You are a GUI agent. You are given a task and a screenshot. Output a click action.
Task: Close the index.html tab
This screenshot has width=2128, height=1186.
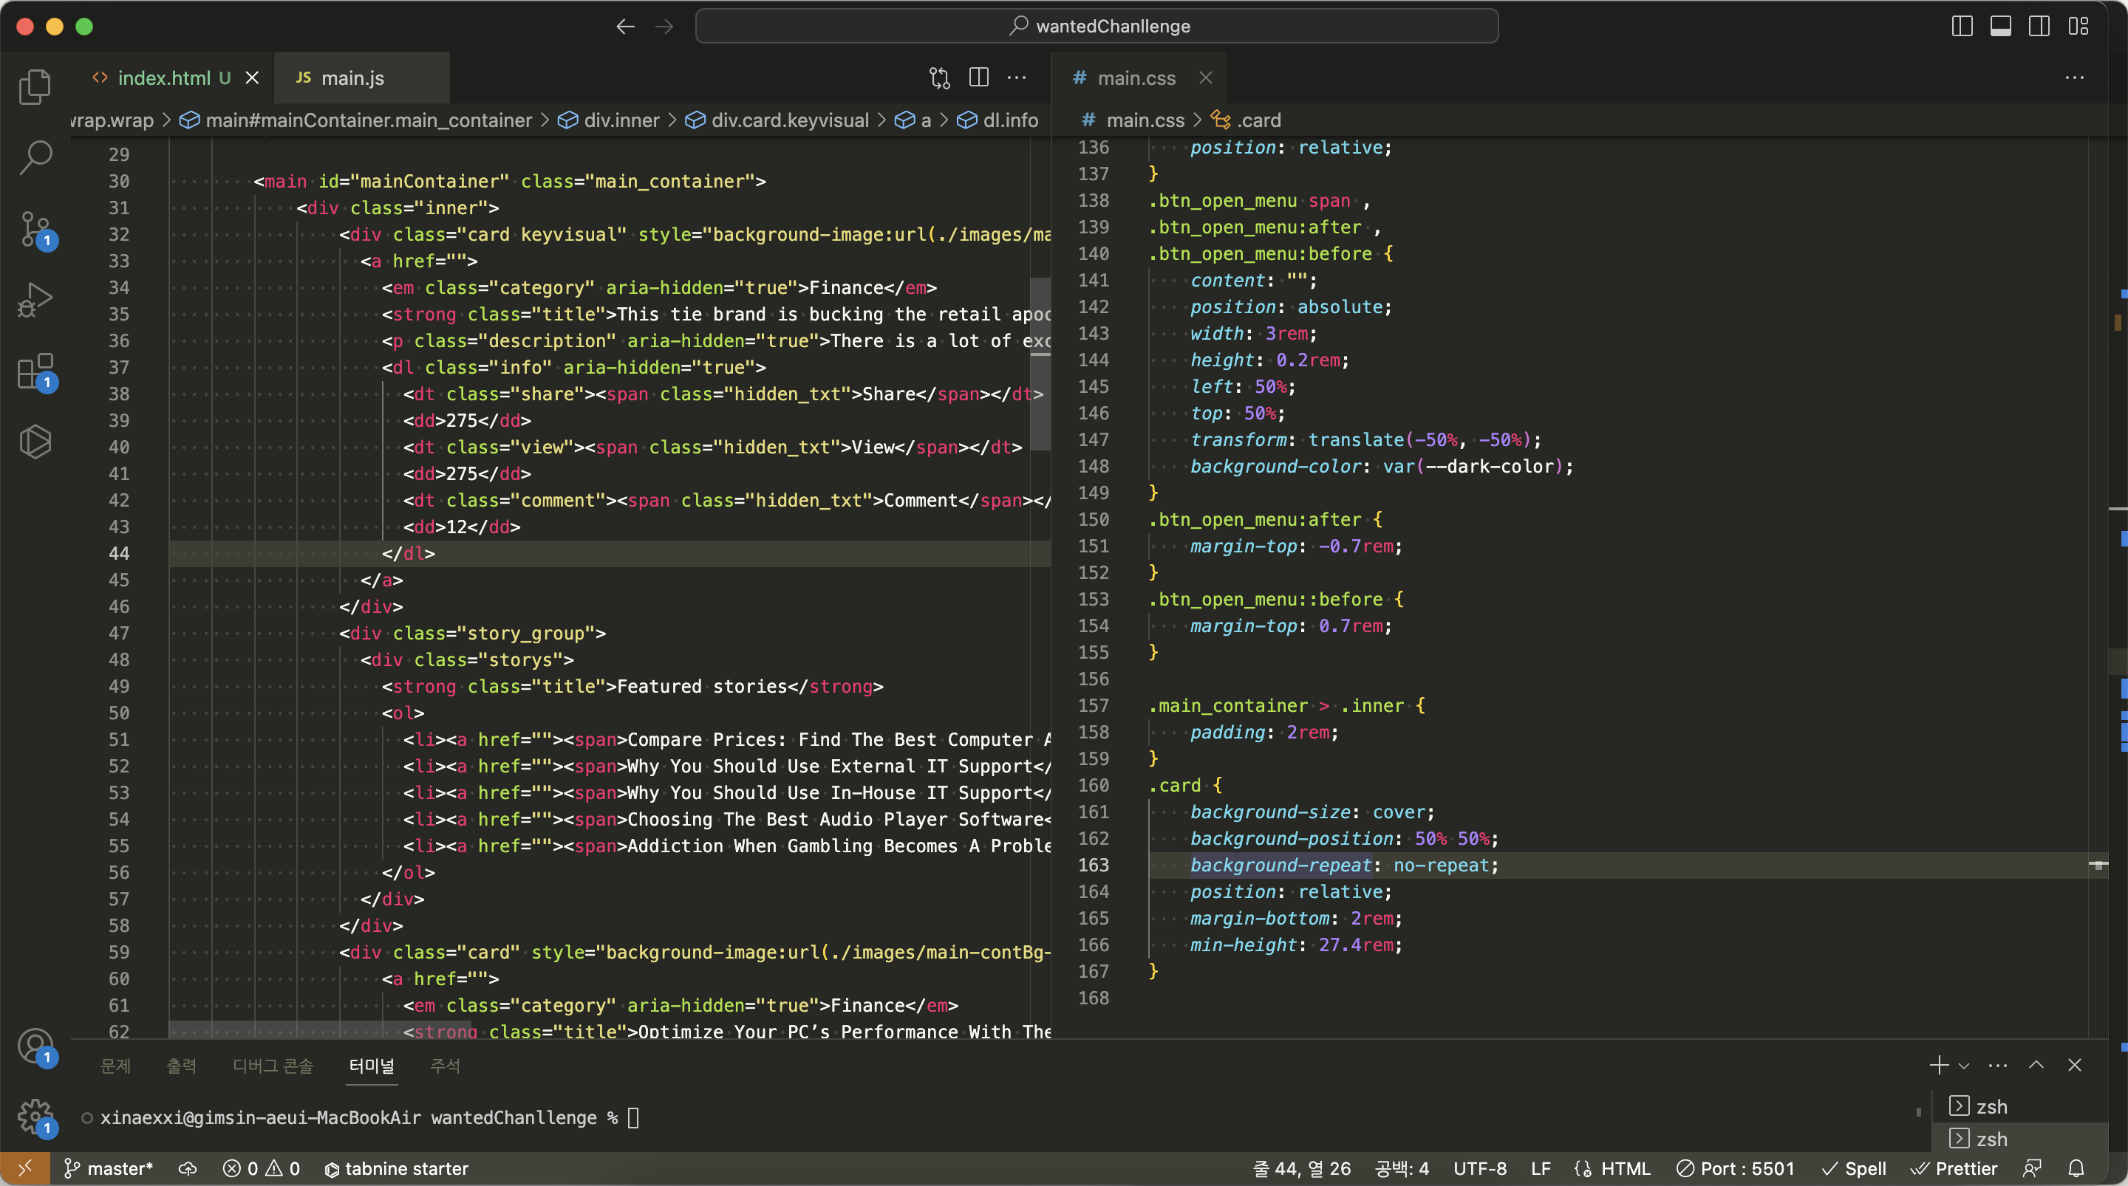[252, 78]
